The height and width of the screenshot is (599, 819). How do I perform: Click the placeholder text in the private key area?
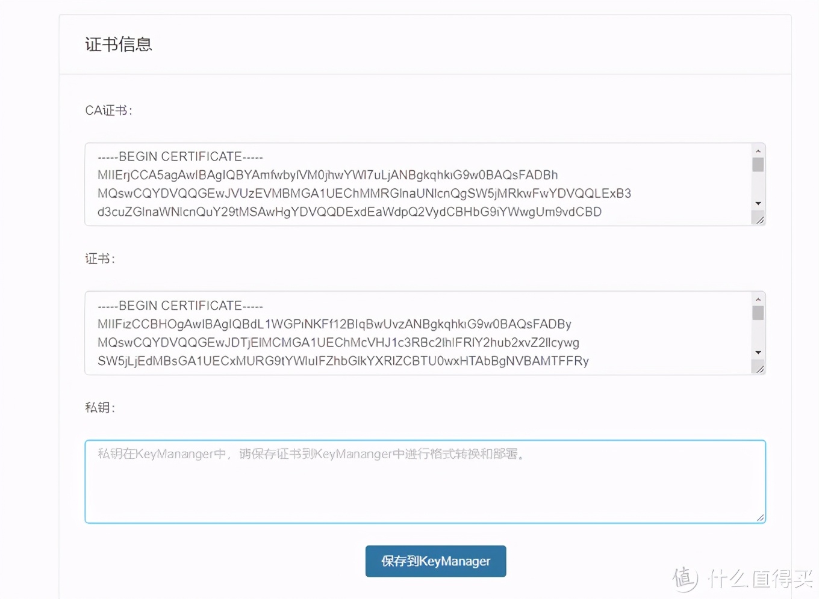(309, 454)
